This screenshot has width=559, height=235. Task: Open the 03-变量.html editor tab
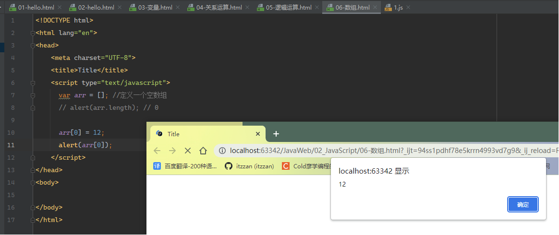(155, 7)
